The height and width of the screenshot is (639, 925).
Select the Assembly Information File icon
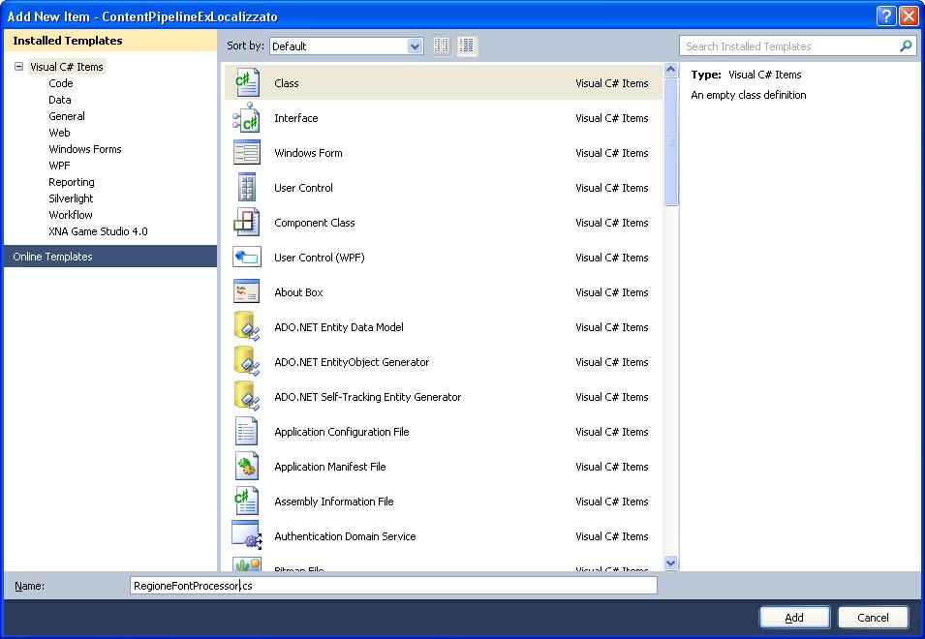[x=247, y=501]
